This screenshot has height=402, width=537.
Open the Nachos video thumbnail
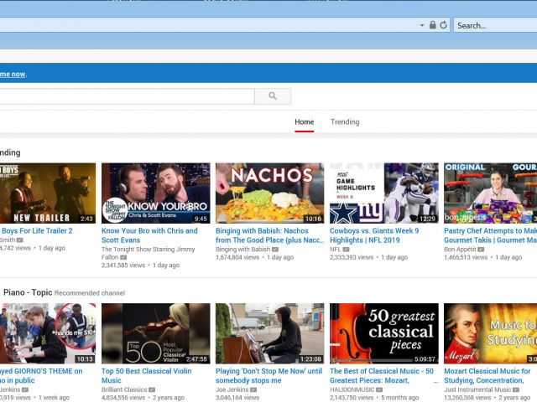click(270, 193)
